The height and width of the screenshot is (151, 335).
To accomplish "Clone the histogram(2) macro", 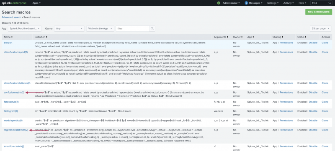I will click(325, 111).
